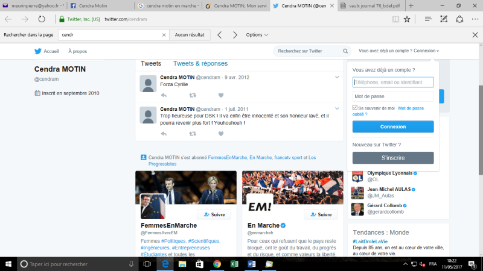The width and height of the screenshot is (483, 271).
Task: Open francetv sport link
Action: (288, 157)
